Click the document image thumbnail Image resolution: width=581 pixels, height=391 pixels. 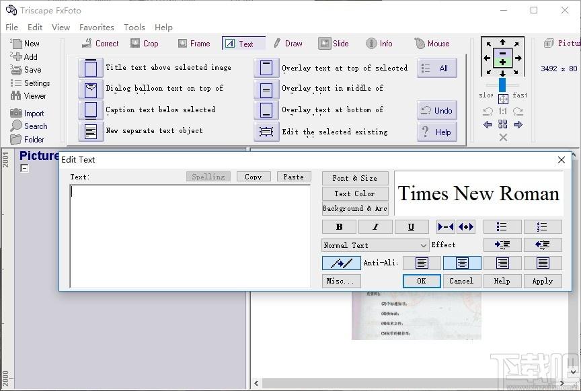416,316
